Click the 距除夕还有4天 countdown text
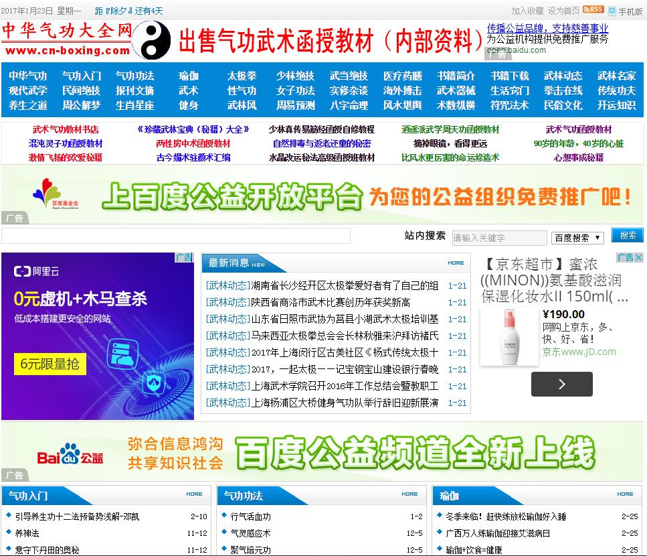 [128, 11]
